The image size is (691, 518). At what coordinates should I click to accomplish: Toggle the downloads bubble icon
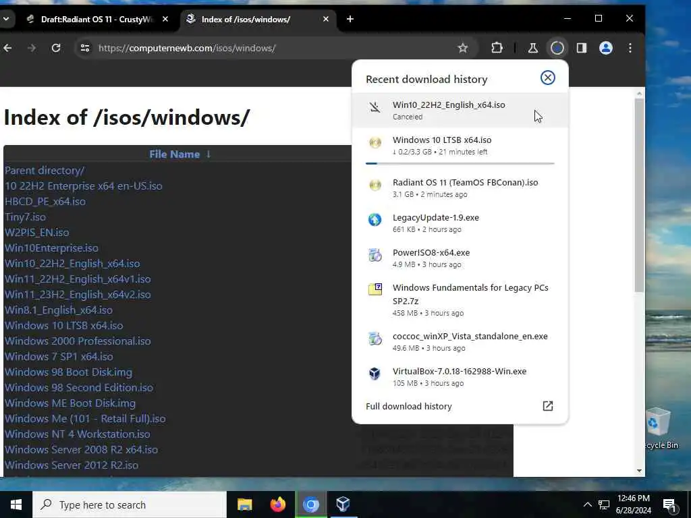[557, 48]
